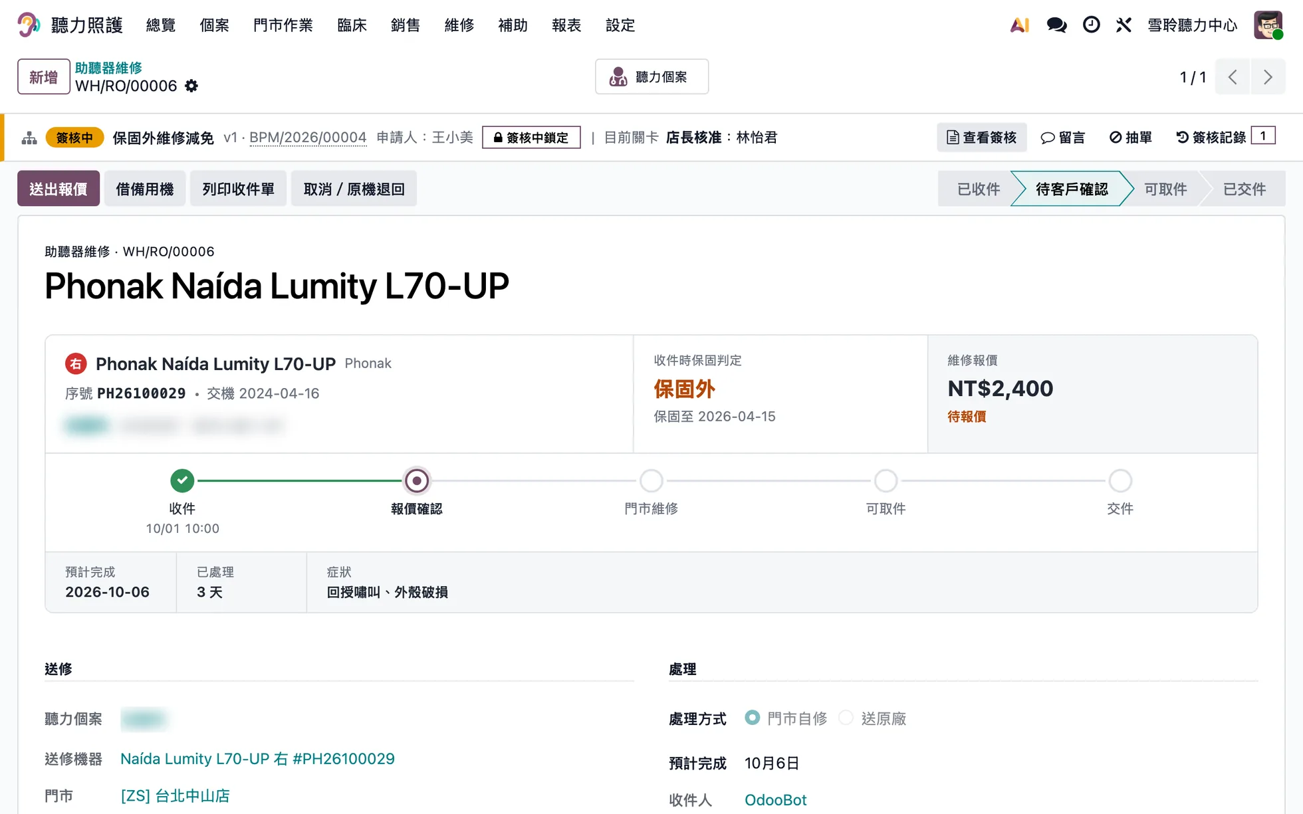
Task: Open the 設定 menu
Action: (621, 25)
